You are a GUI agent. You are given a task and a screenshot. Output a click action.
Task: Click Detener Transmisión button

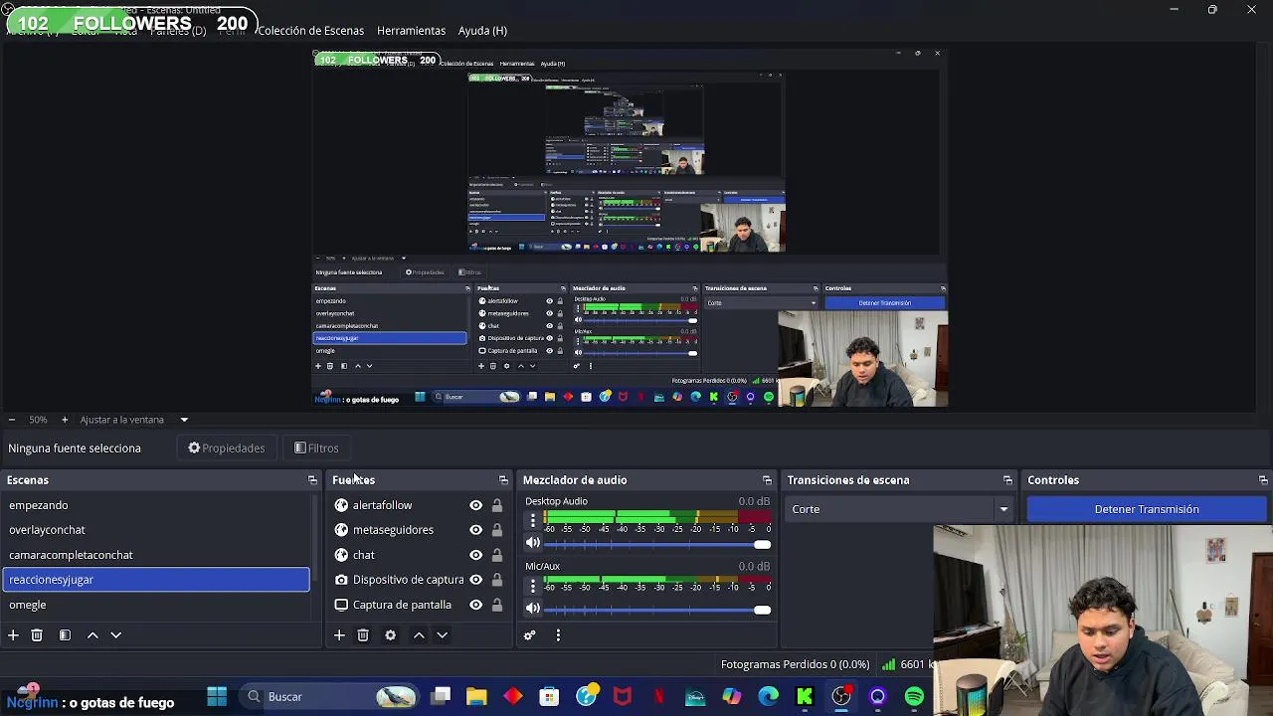(1147, 509)
